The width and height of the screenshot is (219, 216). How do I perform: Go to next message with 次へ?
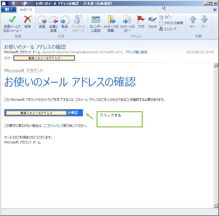click(x=204, y=22)
